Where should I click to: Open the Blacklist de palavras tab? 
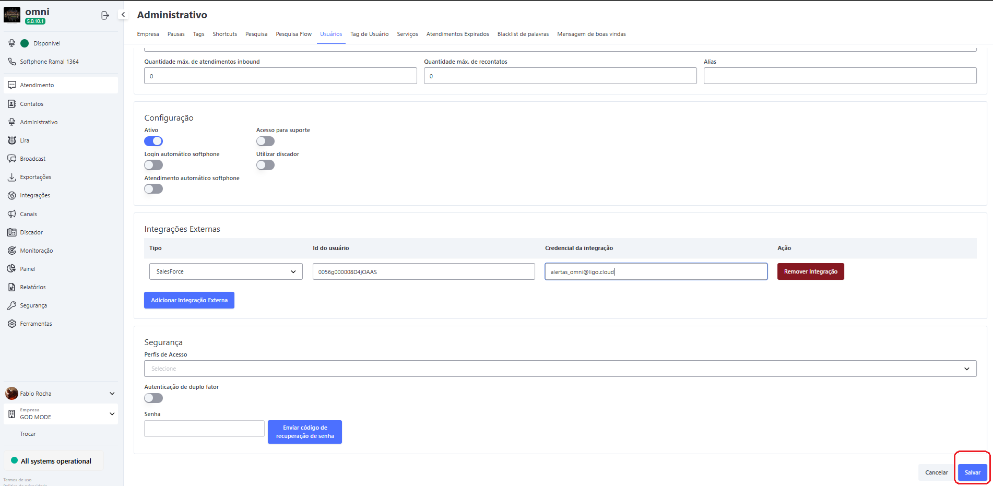click(x=523, y=34)
